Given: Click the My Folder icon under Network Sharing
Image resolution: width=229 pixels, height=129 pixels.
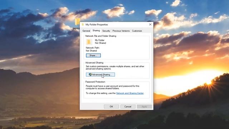Looking at the screenshot, I should pyautogui.click(x=89, y=42).
